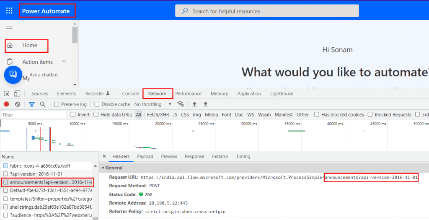Filter requests by Img type

(197, 115)
